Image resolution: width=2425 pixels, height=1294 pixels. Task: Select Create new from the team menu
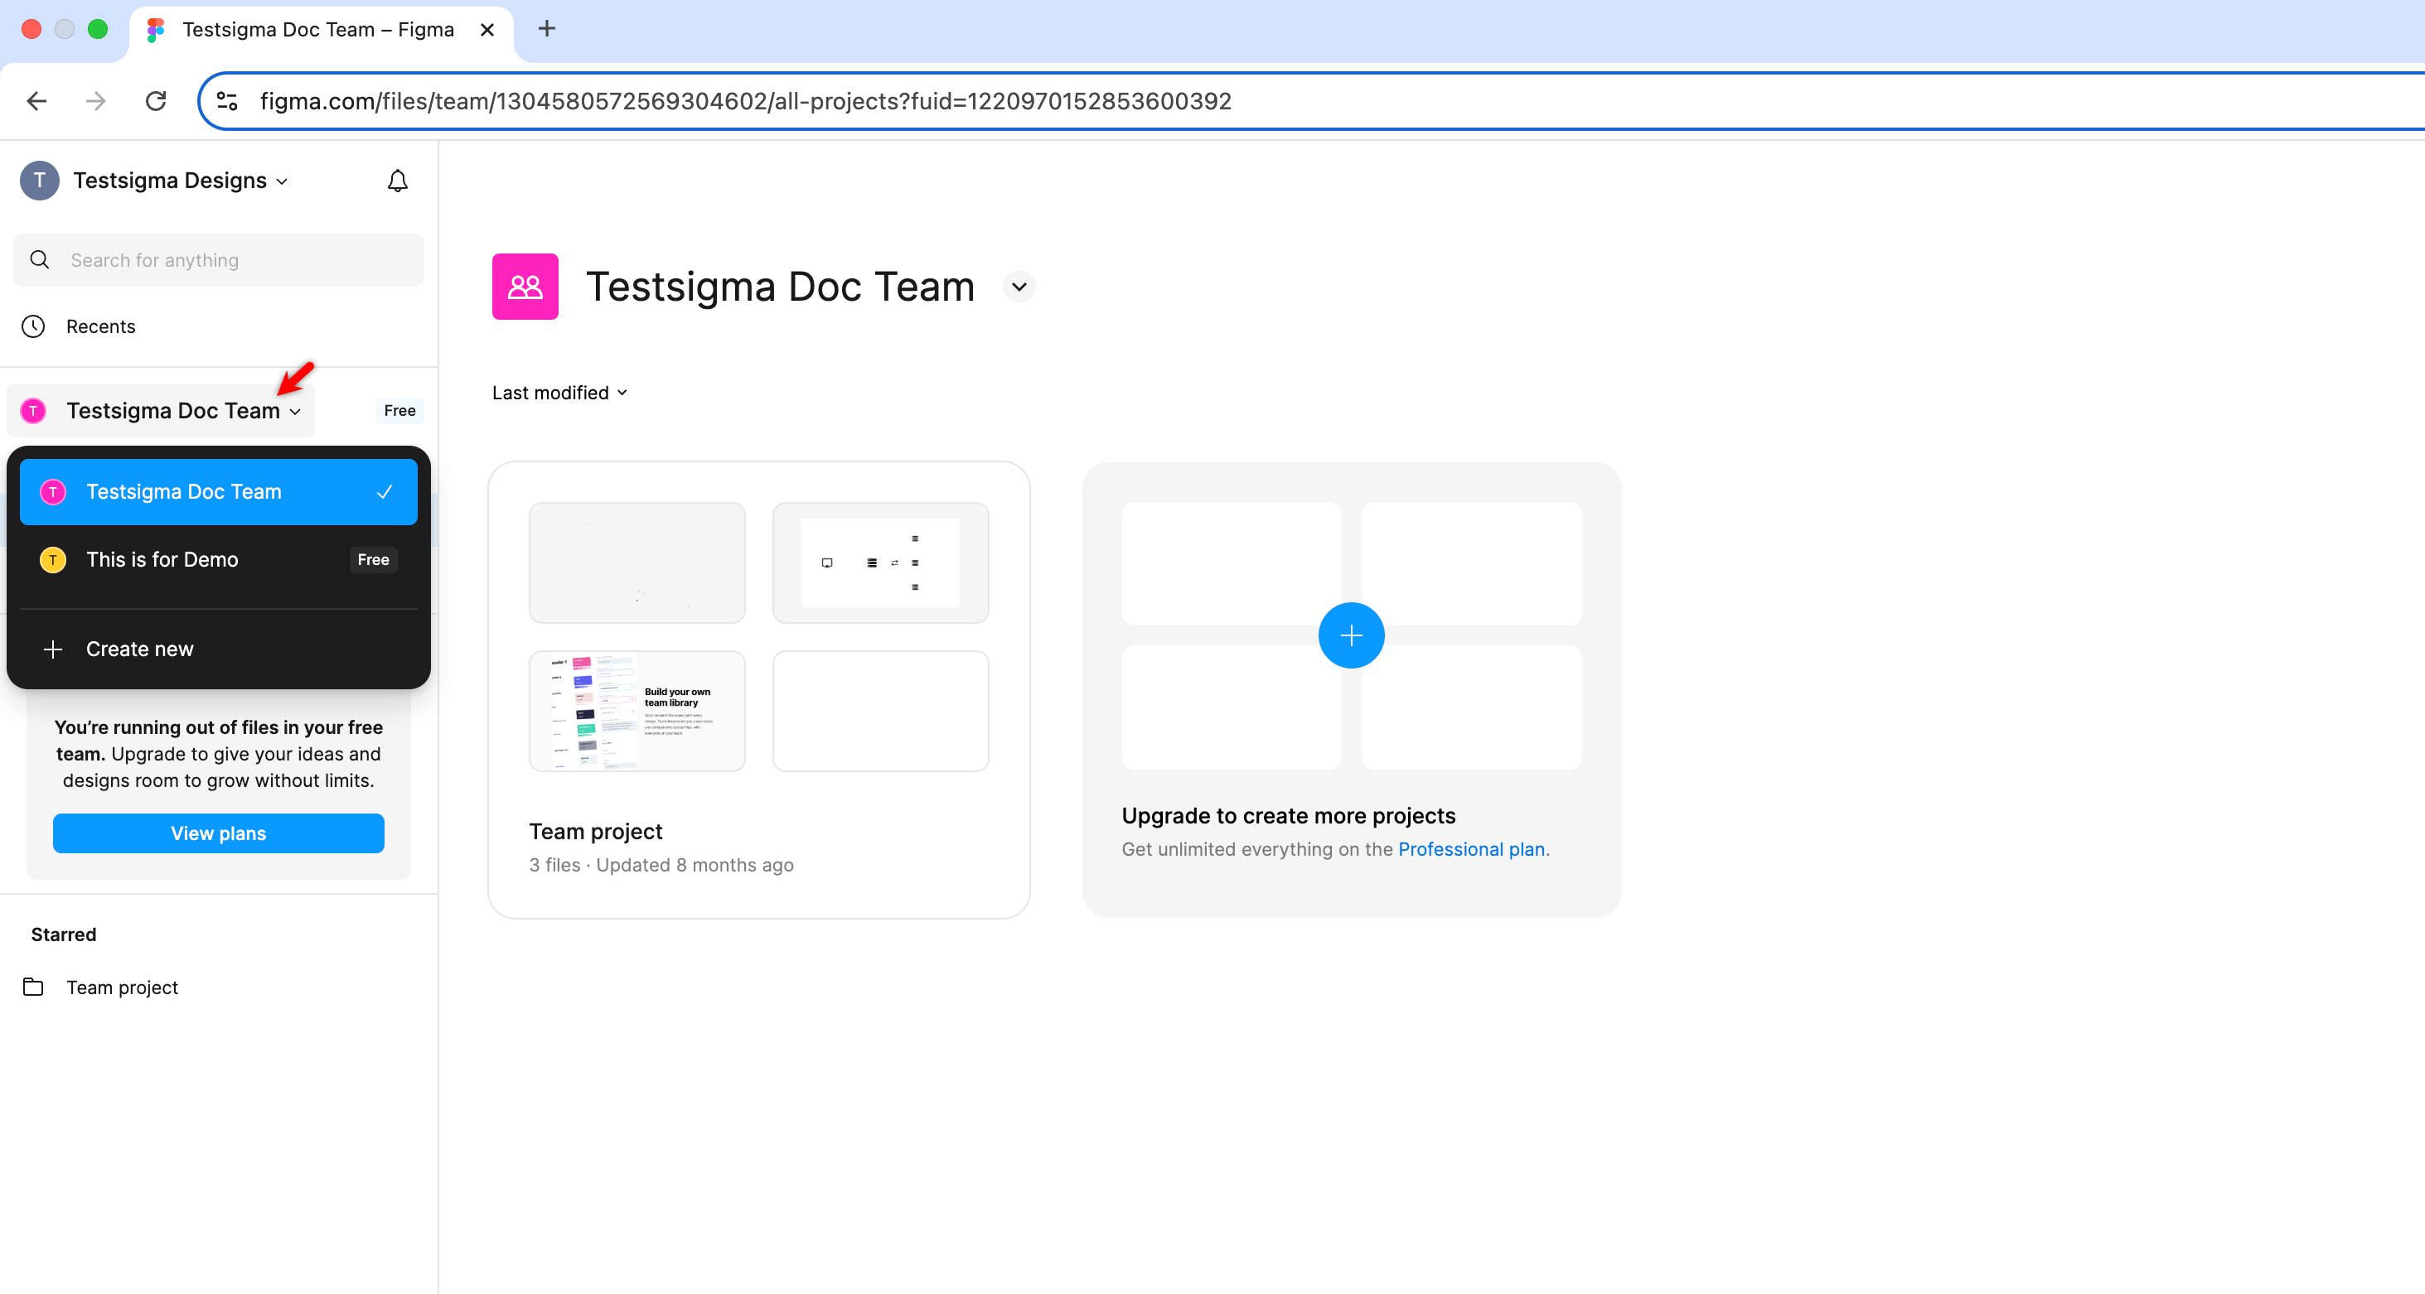(x=139, y=649)
